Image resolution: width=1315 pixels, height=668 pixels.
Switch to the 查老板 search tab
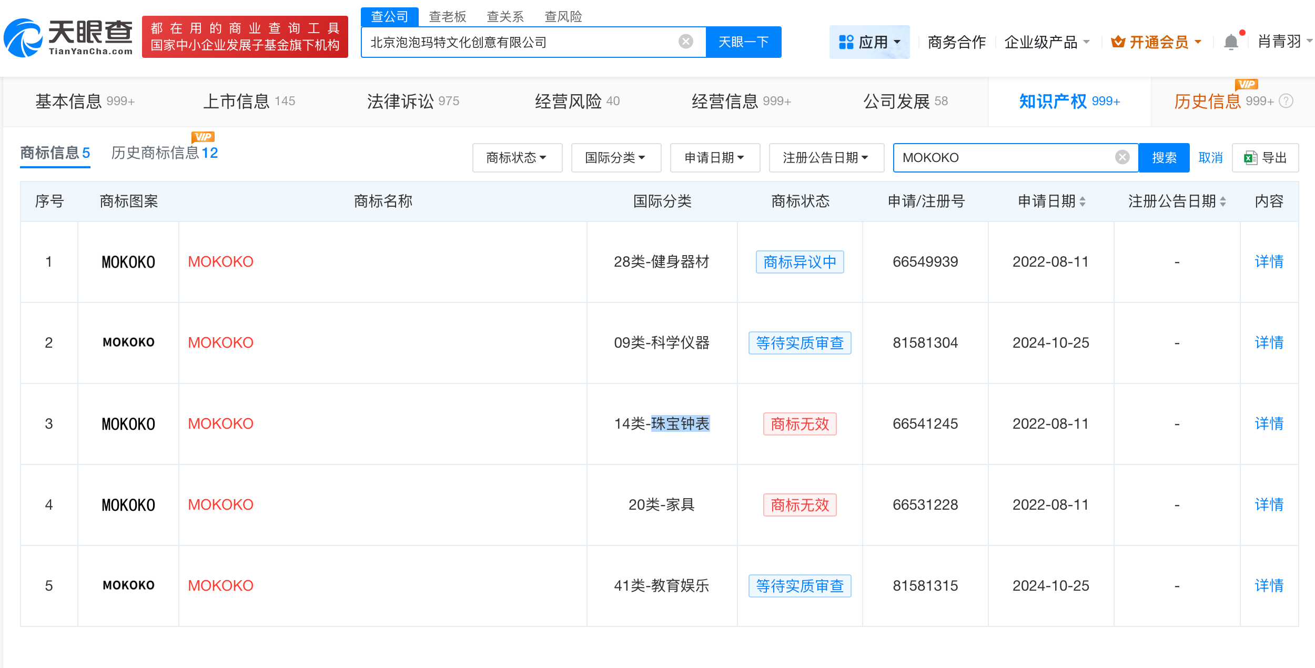[x=447, y=16]
